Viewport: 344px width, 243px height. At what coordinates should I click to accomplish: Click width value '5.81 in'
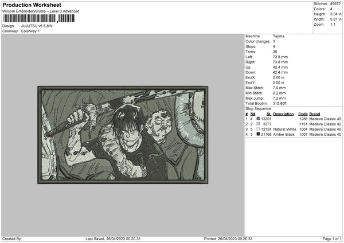point(335,19)
